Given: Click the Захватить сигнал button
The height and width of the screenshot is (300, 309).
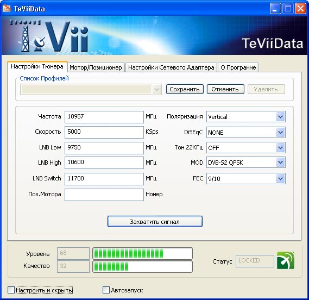Looking at the screenshot, I should (155, 222).
